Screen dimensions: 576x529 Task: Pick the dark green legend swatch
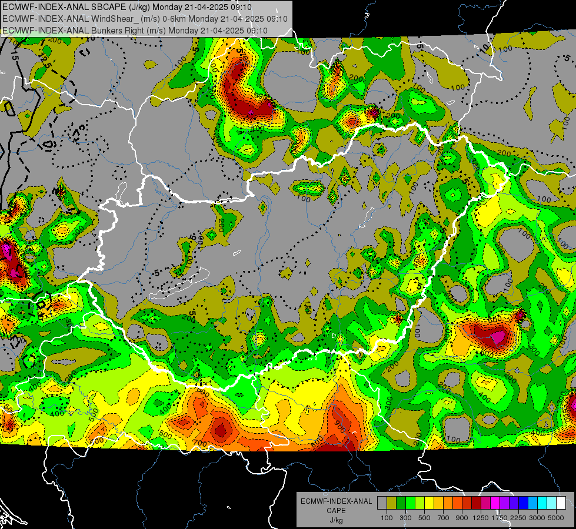(401, 503)
